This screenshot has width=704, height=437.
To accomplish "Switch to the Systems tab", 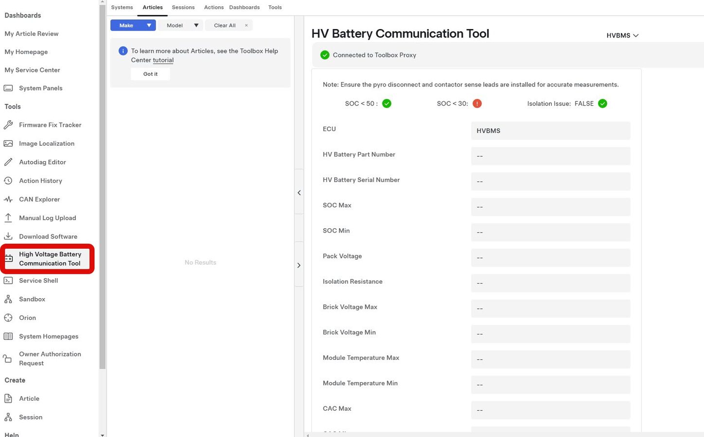I will coord(122,7).
